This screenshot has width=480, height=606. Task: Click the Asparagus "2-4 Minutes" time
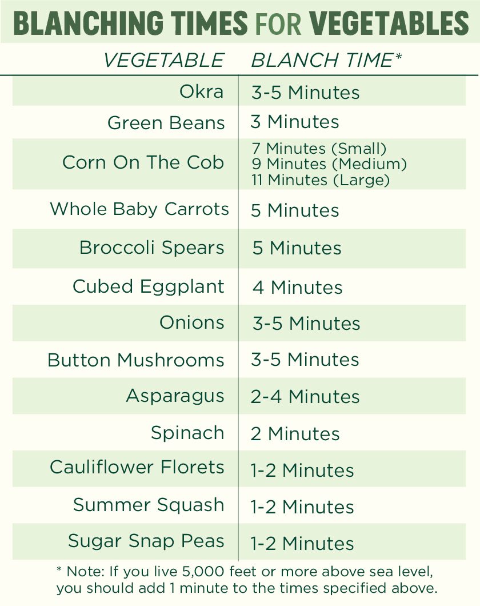305,396
